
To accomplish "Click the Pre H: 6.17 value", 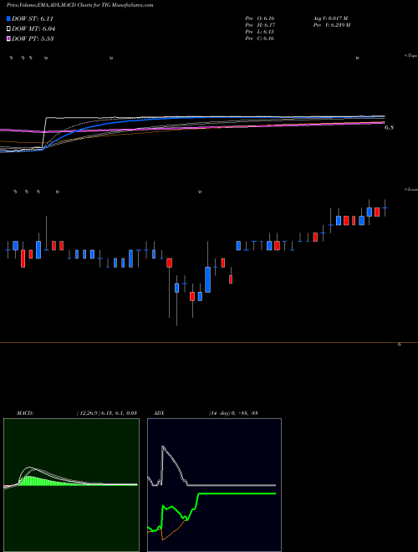I will (x=260, y=25).
